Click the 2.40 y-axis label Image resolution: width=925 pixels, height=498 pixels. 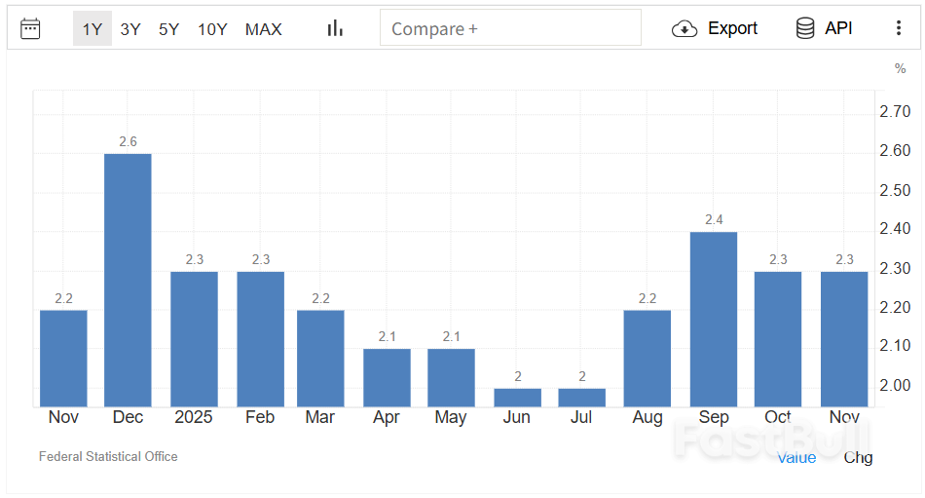click(895, 229)
